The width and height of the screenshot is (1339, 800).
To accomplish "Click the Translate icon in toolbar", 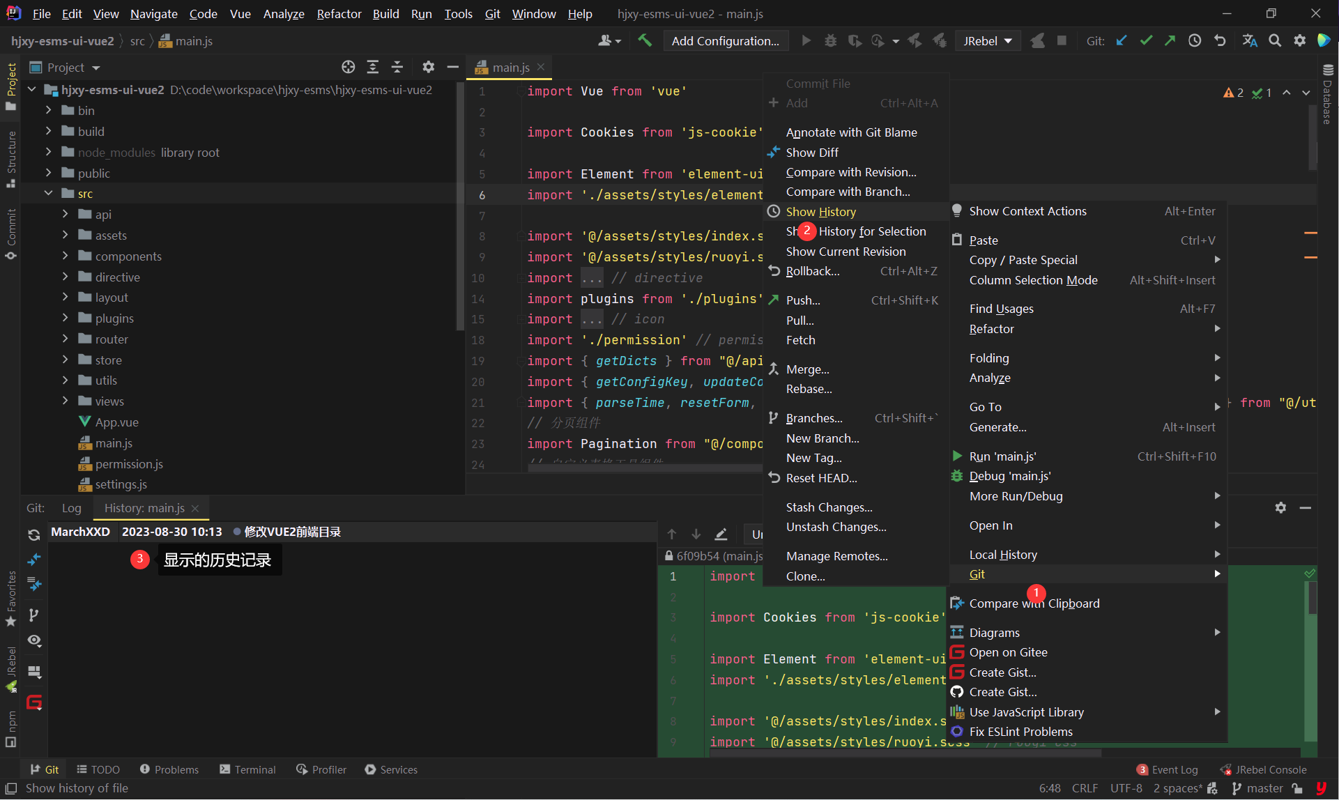I will pyautogui.click(x=1250, y=40).
